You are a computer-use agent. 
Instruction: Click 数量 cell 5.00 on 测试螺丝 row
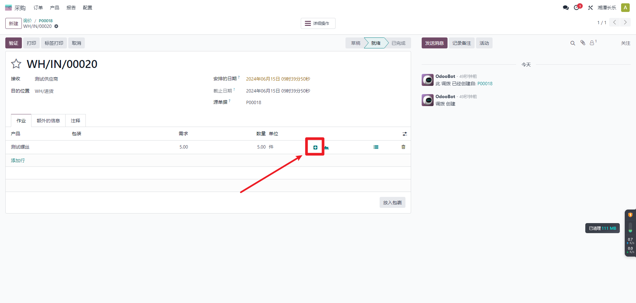pos(261,147)
